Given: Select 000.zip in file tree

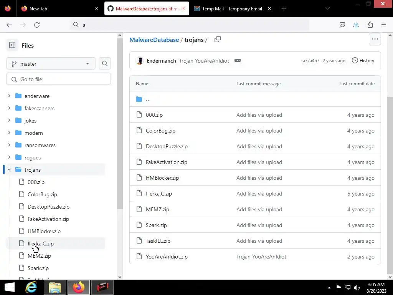Looking at the screenshot, I should pyautogui.click(x=36, y=182).
